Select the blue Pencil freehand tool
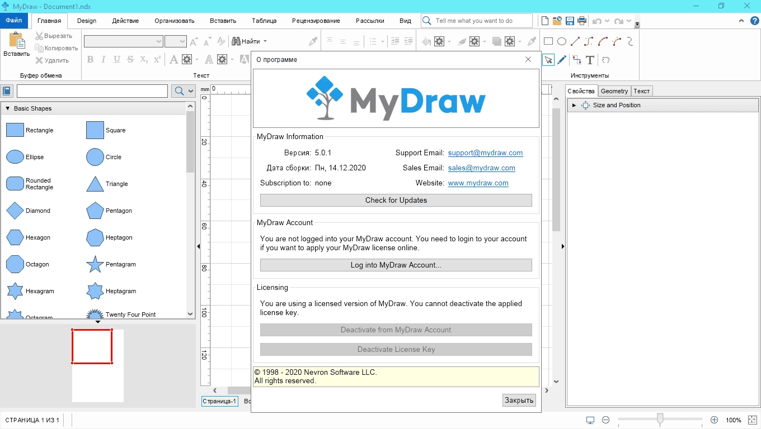 [x=562, y=60]
